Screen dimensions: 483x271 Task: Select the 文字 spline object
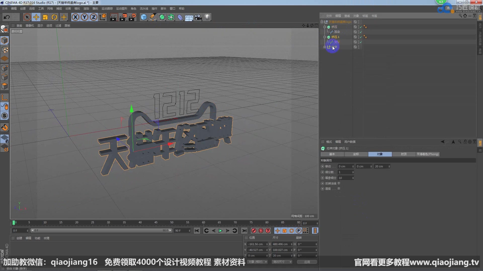point(337,42)
